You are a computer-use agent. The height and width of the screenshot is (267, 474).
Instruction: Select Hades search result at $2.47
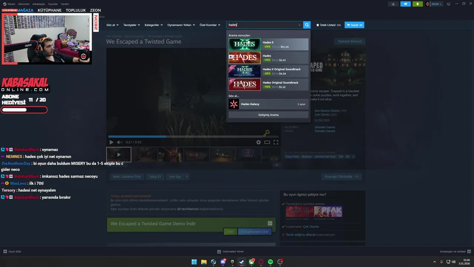(268, 58)
